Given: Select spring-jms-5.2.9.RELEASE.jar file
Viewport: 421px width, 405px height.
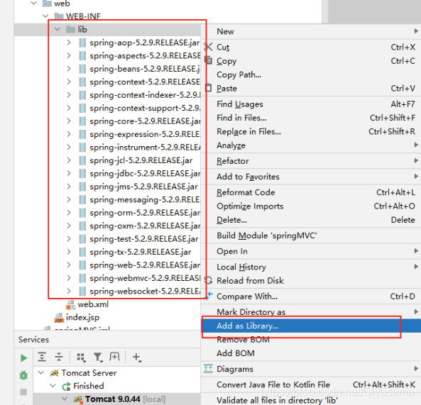Looking at the screenshot, I should click(x=144, y=187).
